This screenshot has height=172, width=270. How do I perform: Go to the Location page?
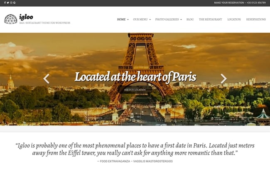pyautogui.click(x=234, y=19)
